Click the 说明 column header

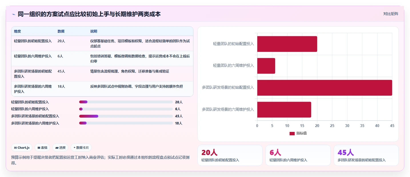[x=94, y=31]
